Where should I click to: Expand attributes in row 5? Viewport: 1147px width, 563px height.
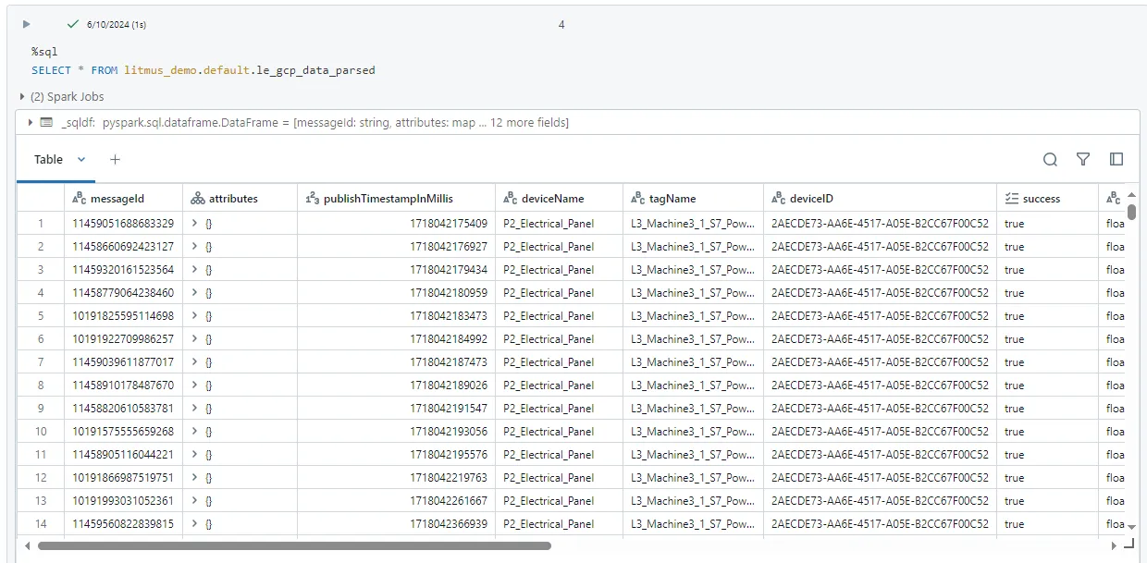[194, 315]
